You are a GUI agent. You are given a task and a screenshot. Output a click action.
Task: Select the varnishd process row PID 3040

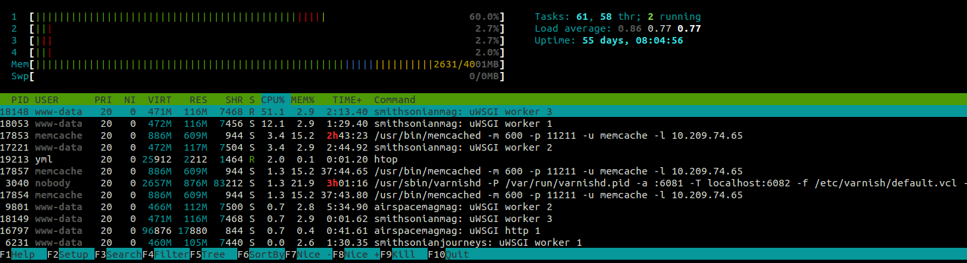(x=483, y=183)
